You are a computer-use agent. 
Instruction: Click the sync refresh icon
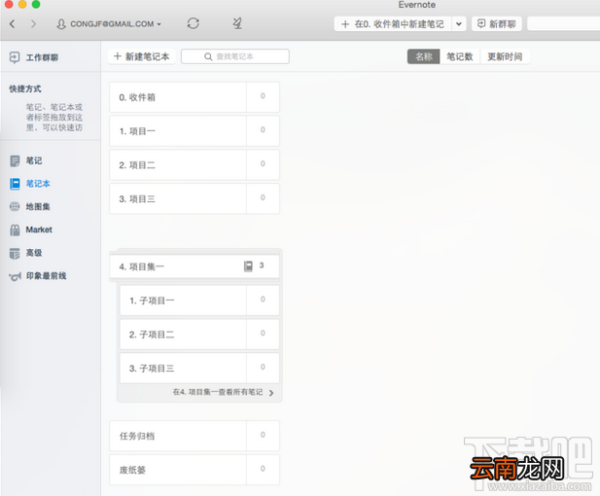[193, 23]
